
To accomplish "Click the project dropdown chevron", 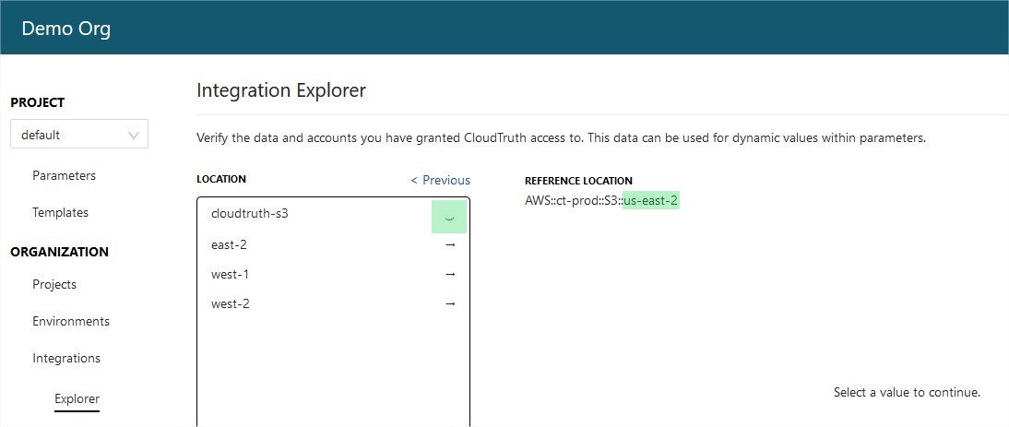I will pyautogui.click(x=133, y=135).
